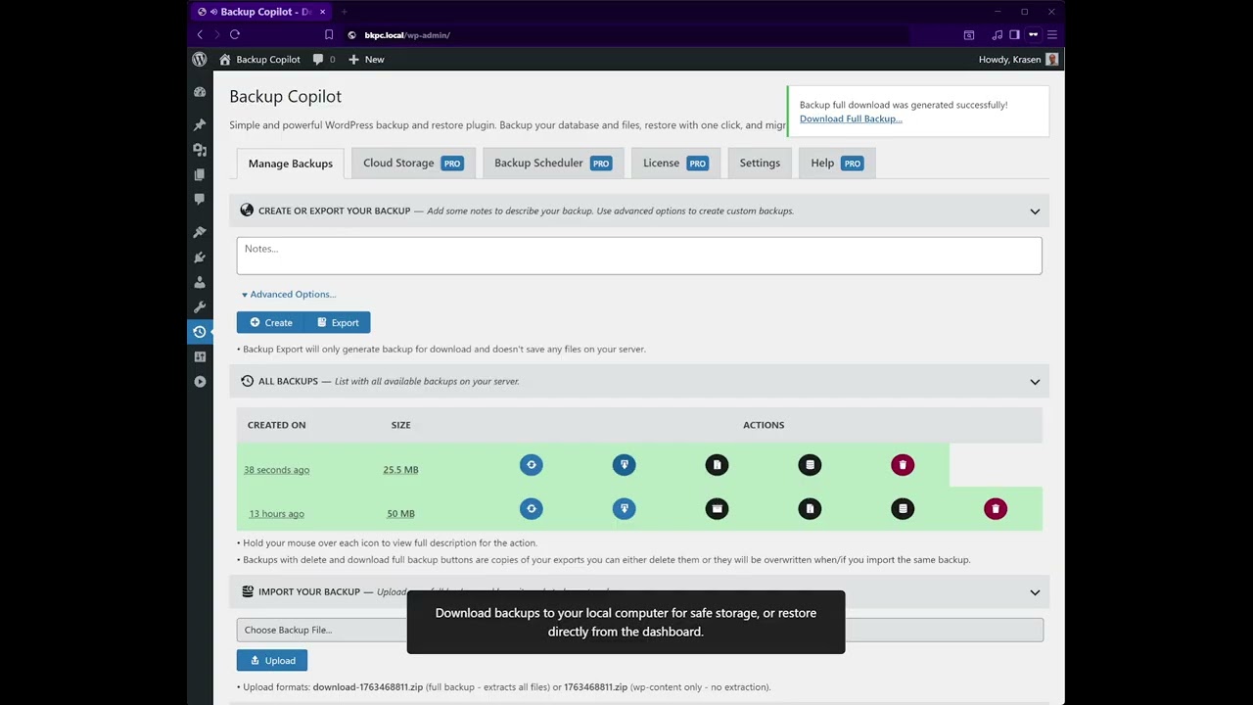Download the 13 hours ago backup
The image size is (1253, 705).
click(x=624, y=508)
